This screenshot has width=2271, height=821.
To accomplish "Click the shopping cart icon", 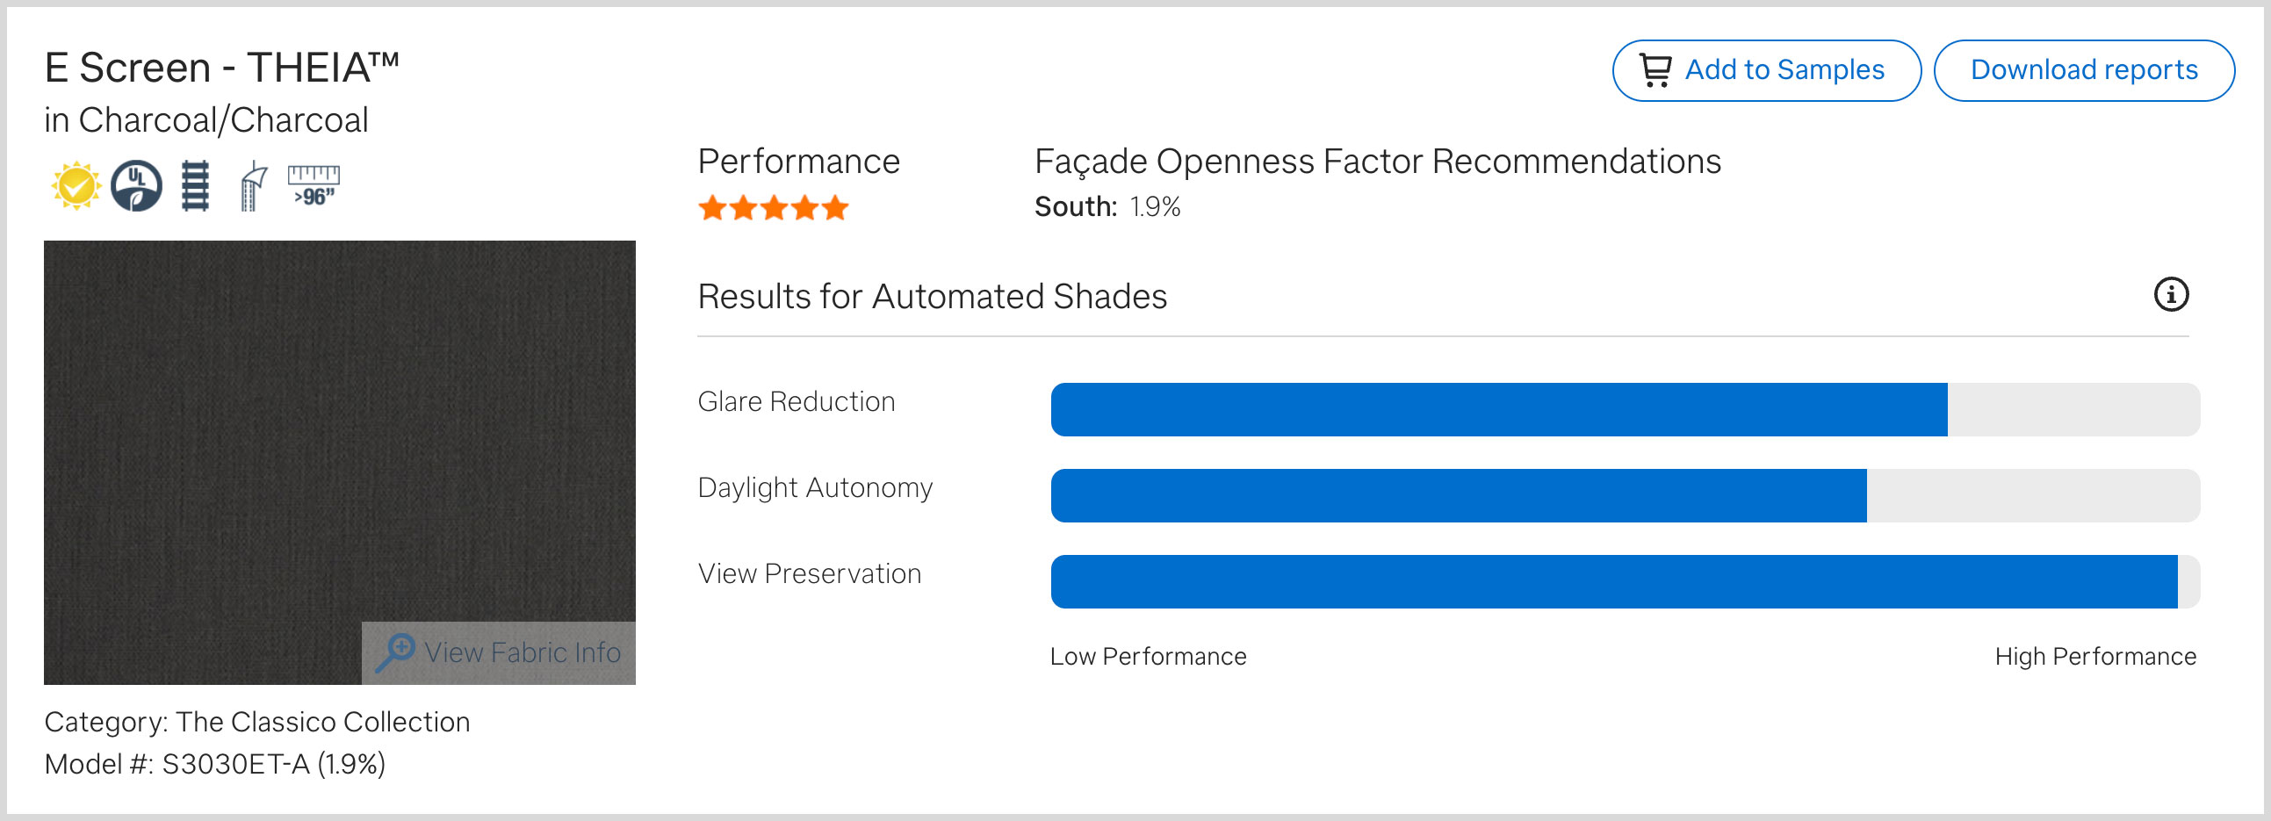I will click(1655, 70).
